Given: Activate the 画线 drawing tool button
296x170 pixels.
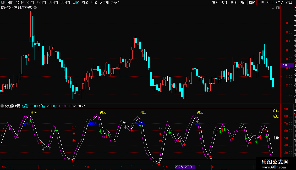Looking at the screenshot, I should point(252,2).
